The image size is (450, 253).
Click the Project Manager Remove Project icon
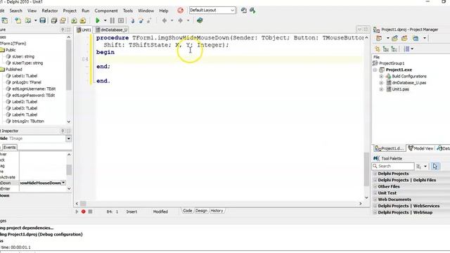click(x=404, y=38)
